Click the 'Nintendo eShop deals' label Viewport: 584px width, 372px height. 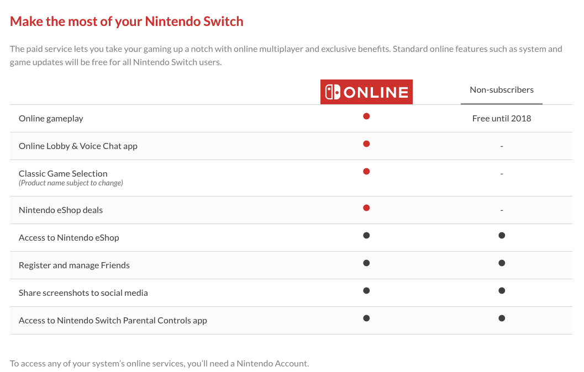point(61,210)
